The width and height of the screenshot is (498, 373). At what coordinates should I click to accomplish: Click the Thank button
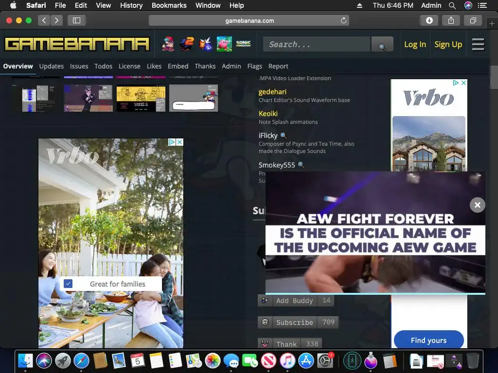click(290, 344)
